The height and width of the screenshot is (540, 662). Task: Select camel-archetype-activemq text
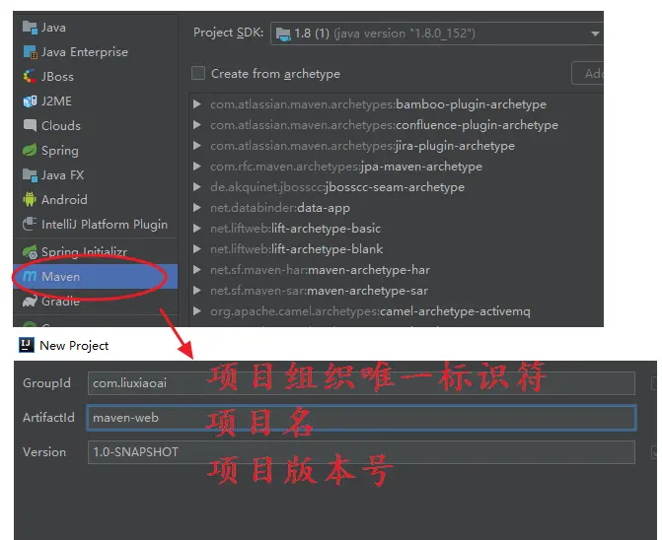tap(455, 311)
